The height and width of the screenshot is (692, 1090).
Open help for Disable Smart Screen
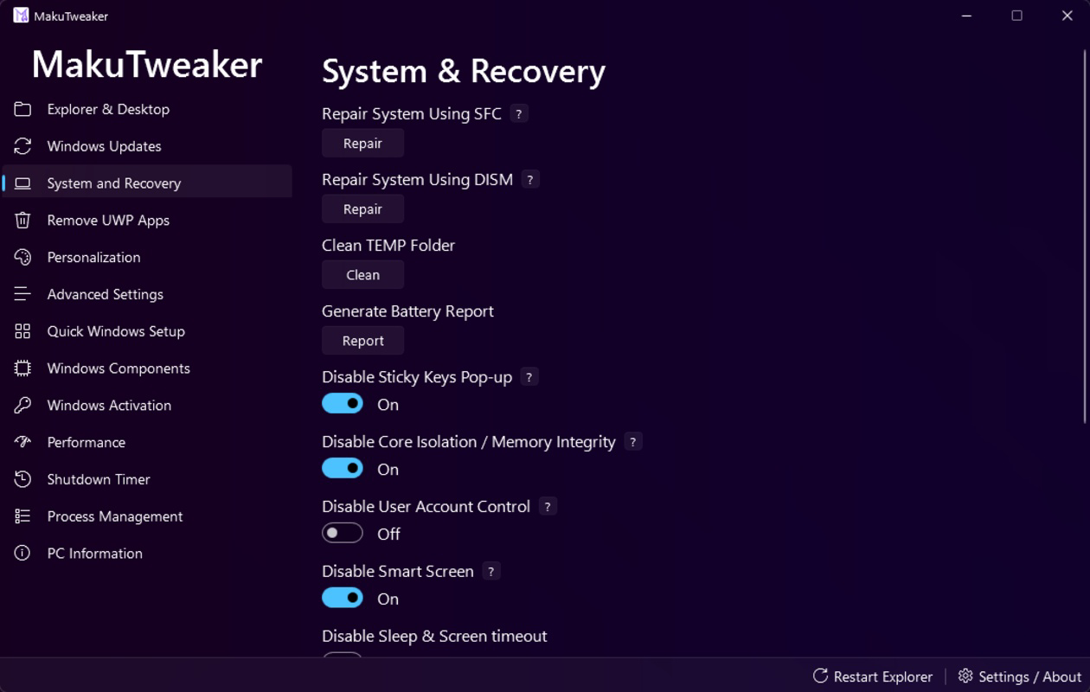coord(491,571)
